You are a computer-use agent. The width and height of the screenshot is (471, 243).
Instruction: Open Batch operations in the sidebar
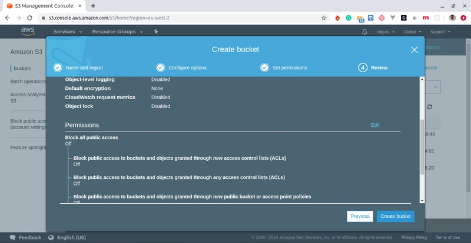click(x=28, y=82)
